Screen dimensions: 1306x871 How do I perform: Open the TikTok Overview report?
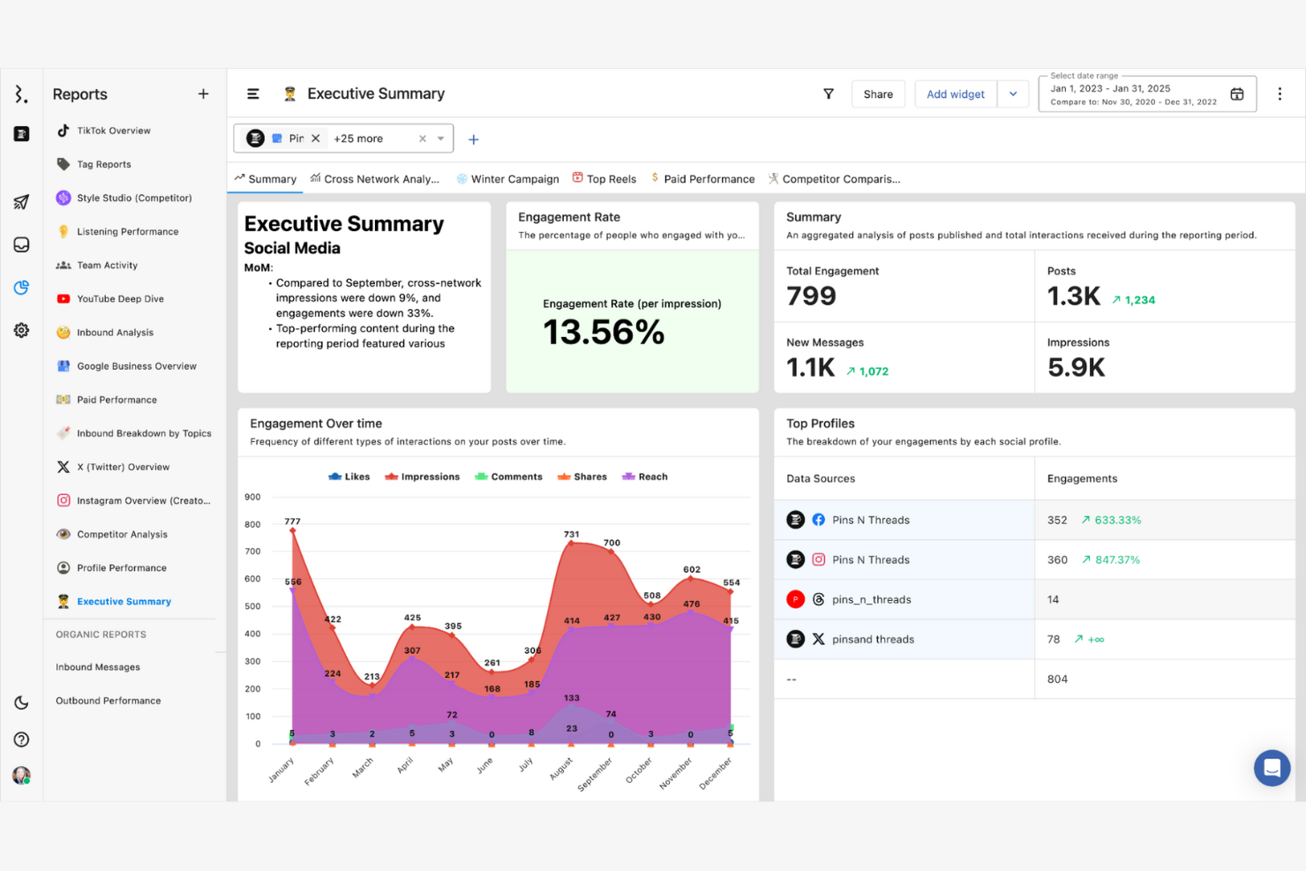pyautogui.click(x=114, y=131)
